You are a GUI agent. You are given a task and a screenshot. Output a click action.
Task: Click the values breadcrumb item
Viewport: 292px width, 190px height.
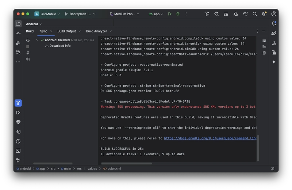pyautogui.click(x=92, y=168)
